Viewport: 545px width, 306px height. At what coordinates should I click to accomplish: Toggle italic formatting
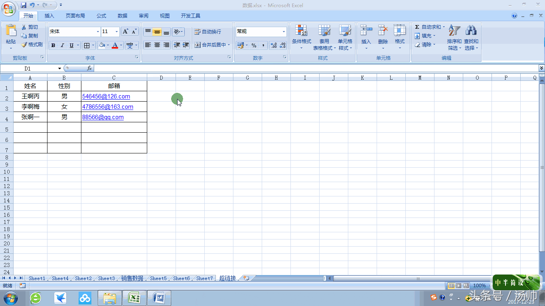pos(62,45)
